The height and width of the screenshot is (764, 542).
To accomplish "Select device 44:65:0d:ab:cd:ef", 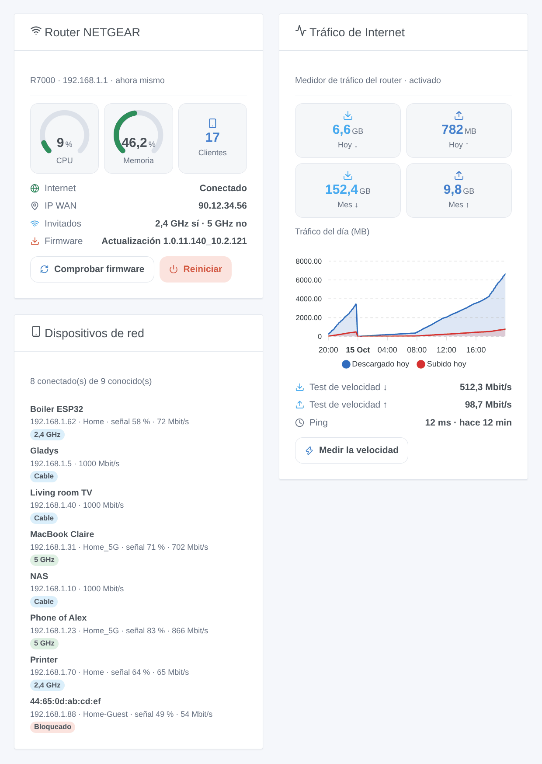I will 66,701.
